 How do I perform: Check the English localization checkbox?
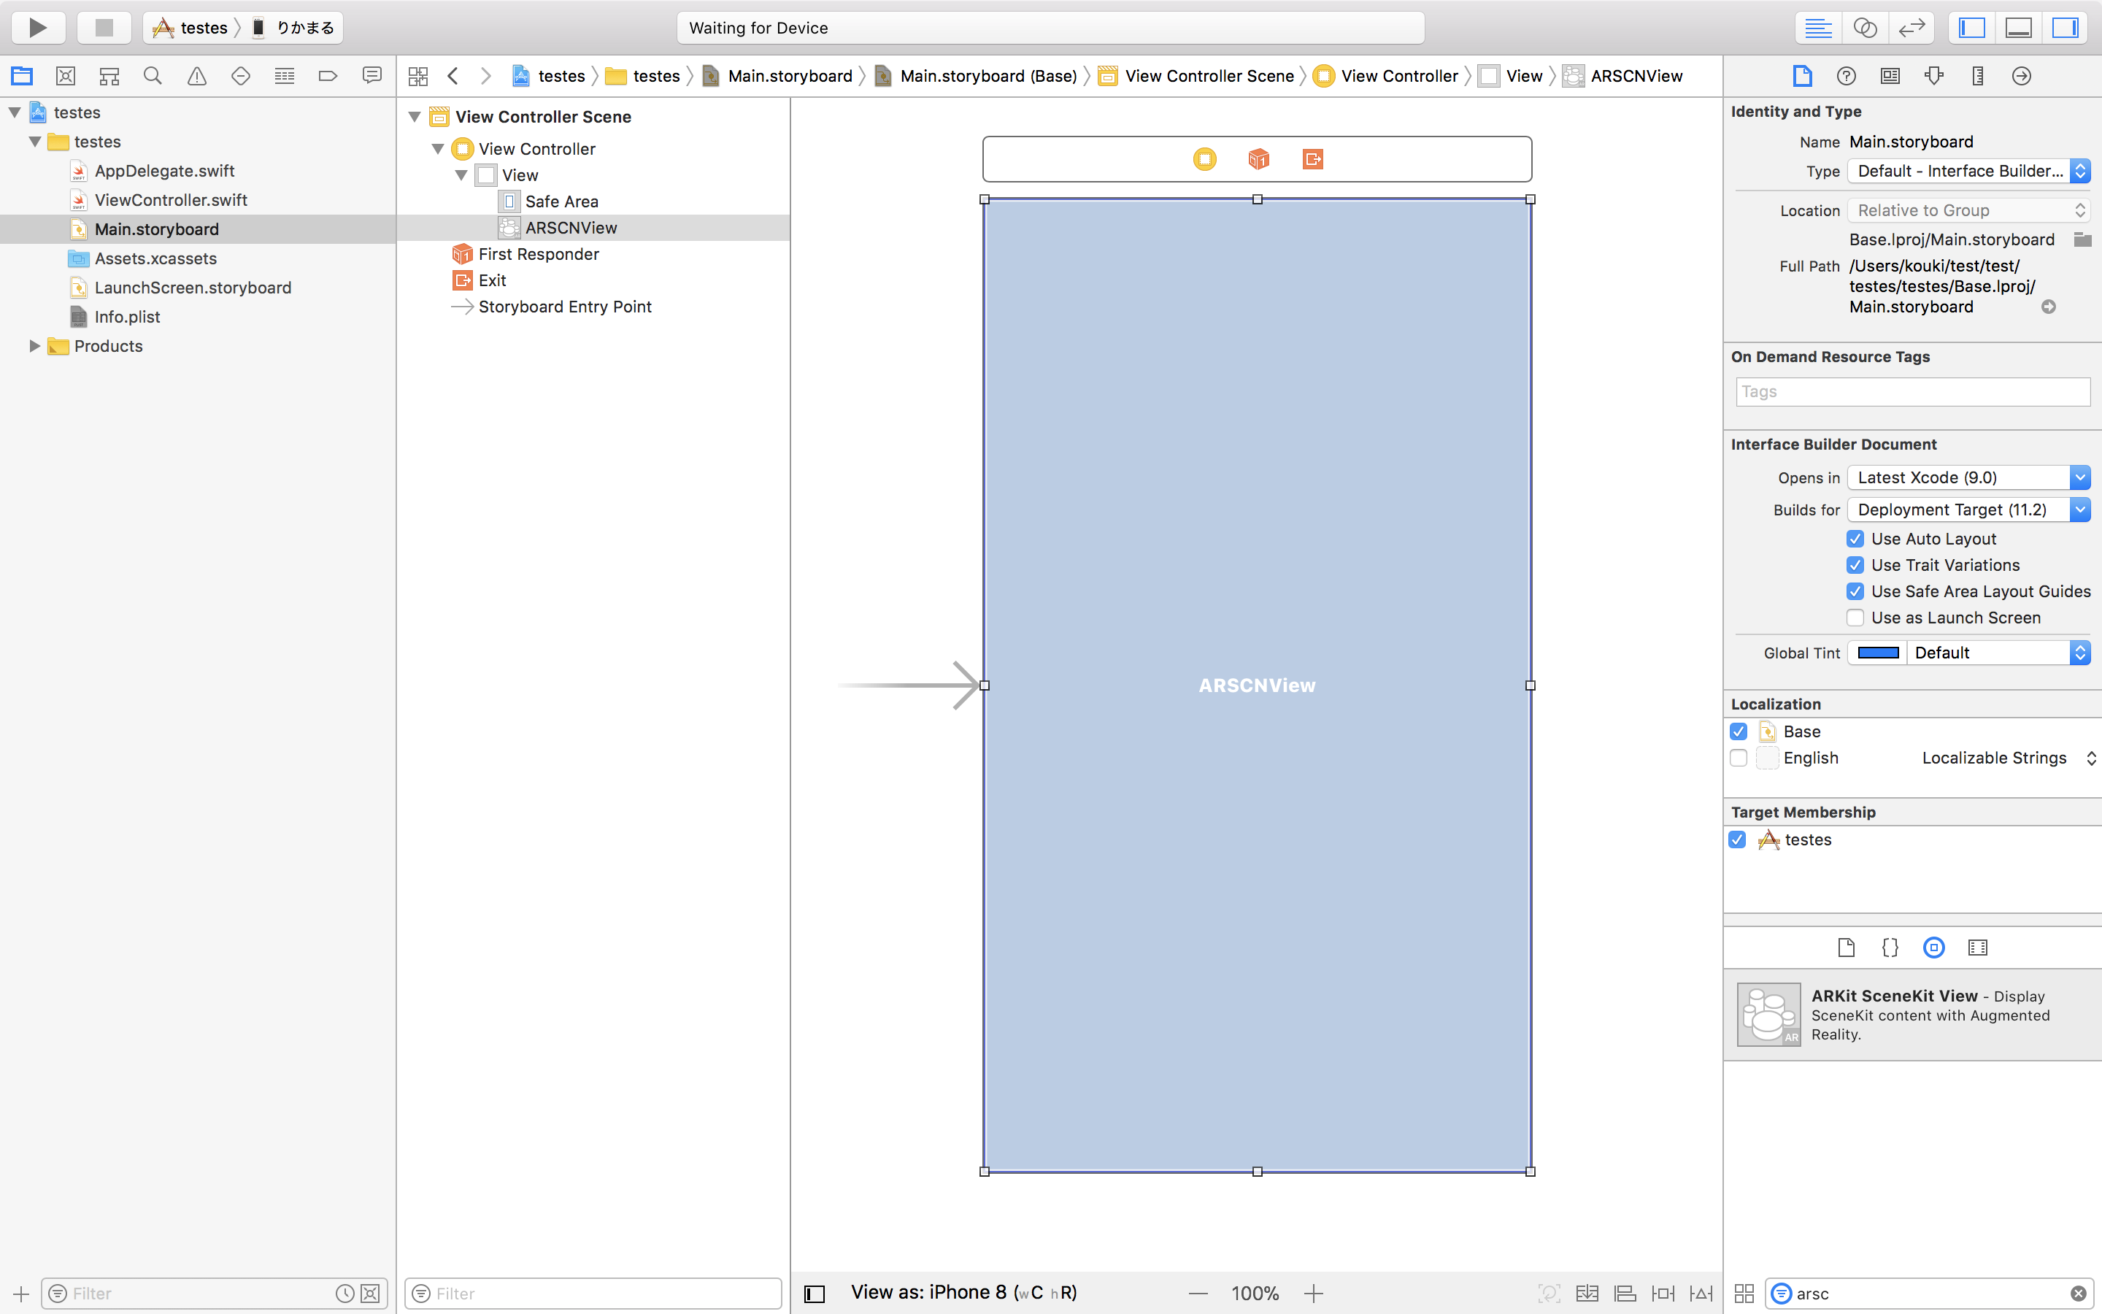coord(1738,758)
